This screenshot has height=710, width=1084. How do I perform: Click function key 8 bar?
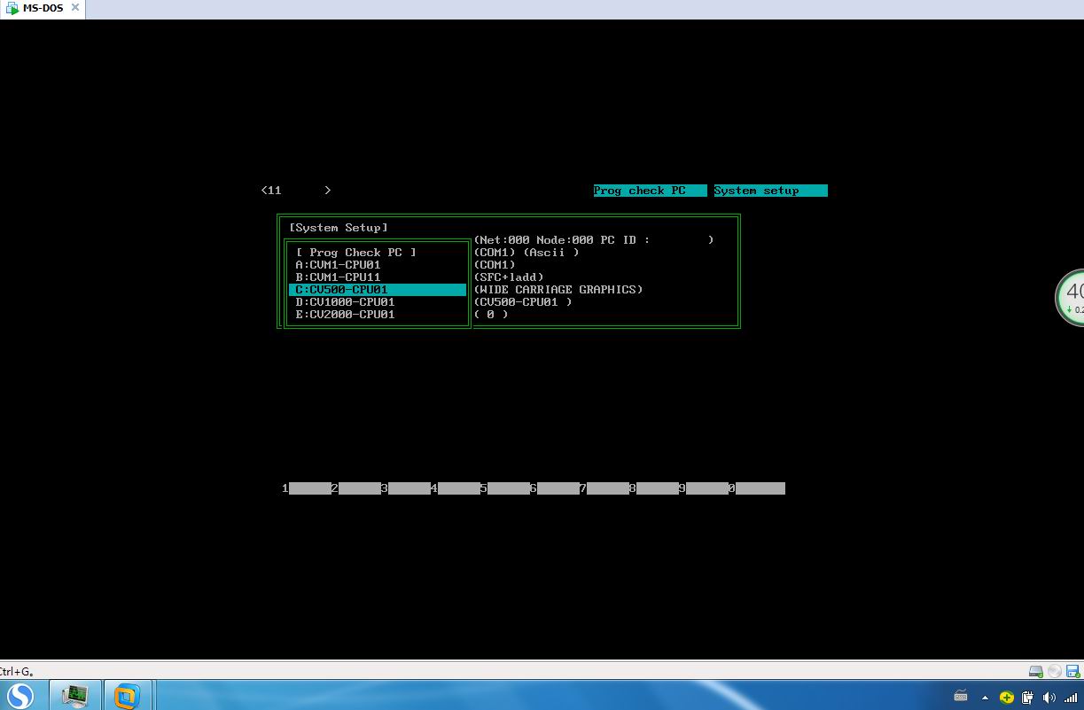click(658, 488)
